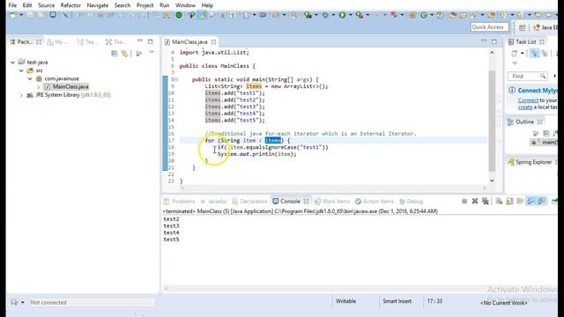564x317 pixels.
Task: Toggle Show Console on standard error change
Action: pos(541,202)
